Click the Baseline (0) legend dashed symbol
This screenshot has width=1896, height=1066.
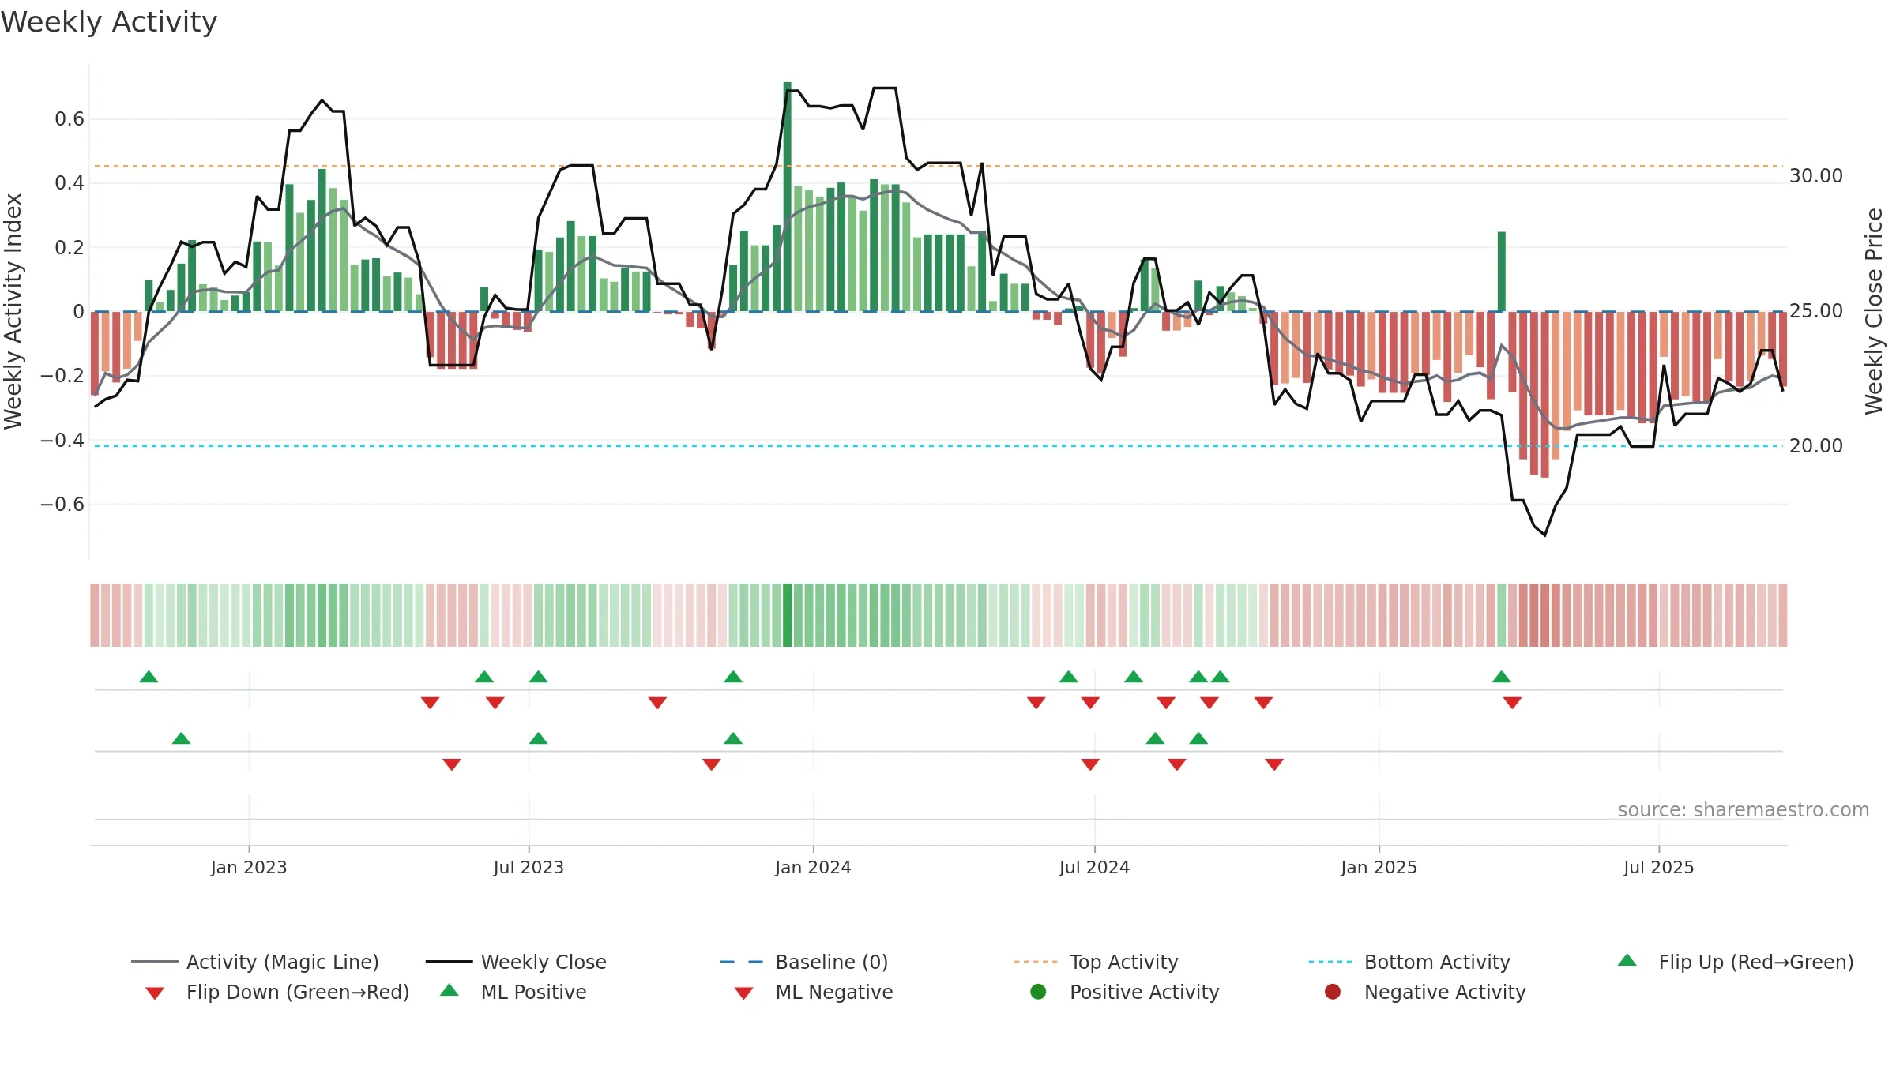[742, 962]
